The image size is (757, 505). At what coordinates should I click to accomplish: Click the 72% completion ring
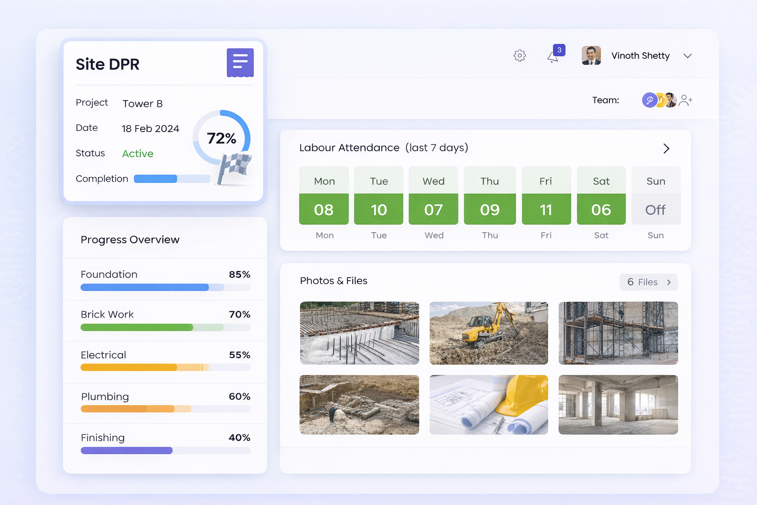(x=221, y=138)
